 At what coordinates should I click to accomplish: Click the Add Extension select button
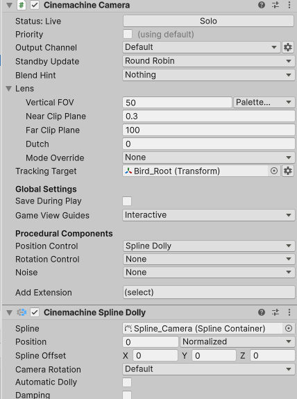[209, 292]
